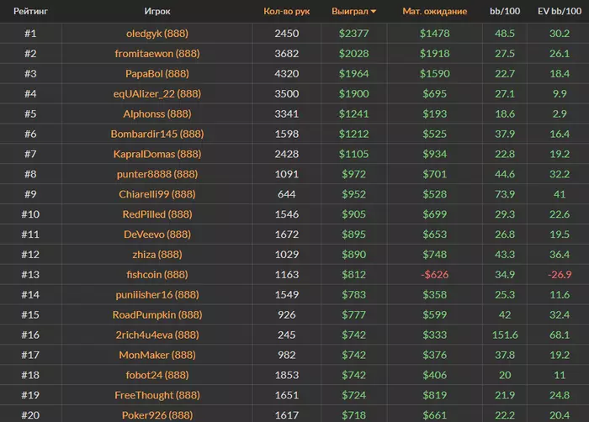Select the $819 expectation value
Viewport: 589px width, 422px height.
click(x=435, y=395)
